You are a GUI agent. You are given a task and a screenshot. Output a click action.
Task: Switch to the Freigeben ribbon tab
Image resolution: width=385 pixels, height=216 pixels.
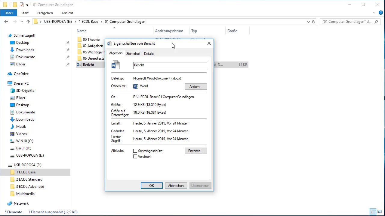point(45,13)
